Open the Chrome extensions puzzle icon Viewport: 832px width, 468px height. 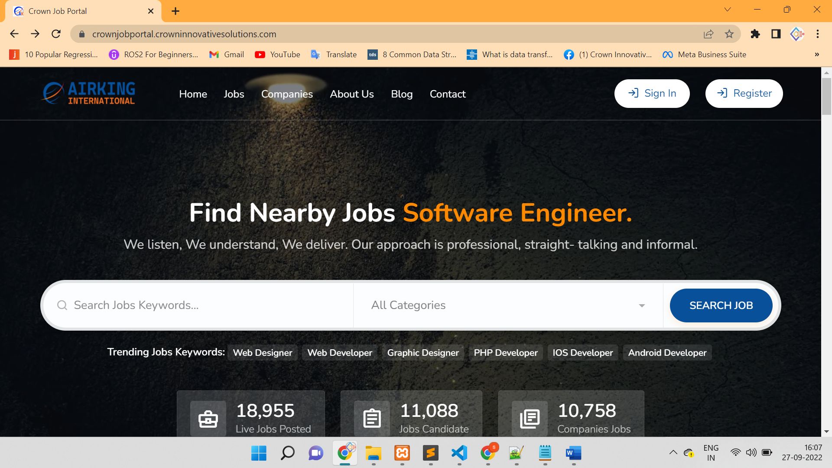pyautogui.click(x=755, y=34)
